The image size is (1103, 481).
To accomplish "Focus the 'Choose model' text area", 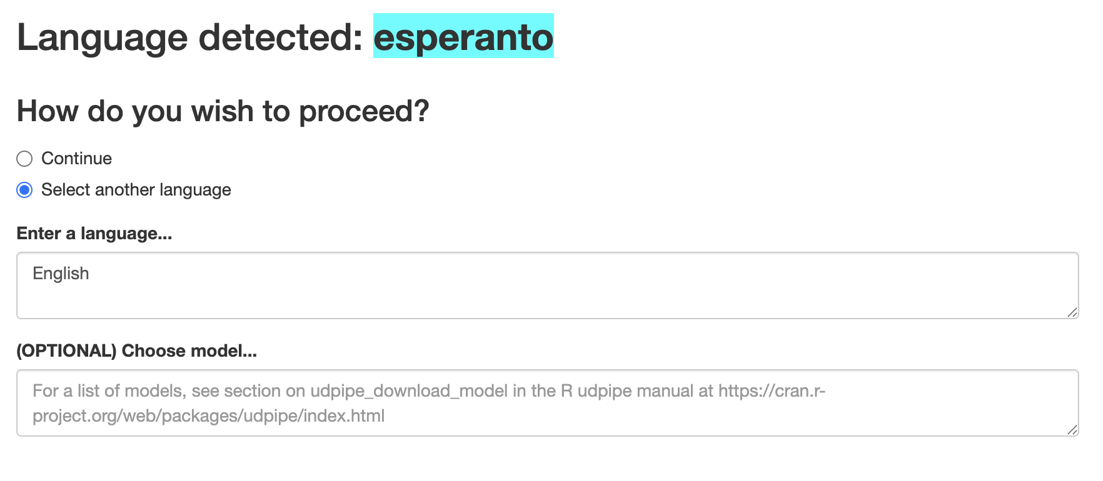I will [x=547, y=403].
